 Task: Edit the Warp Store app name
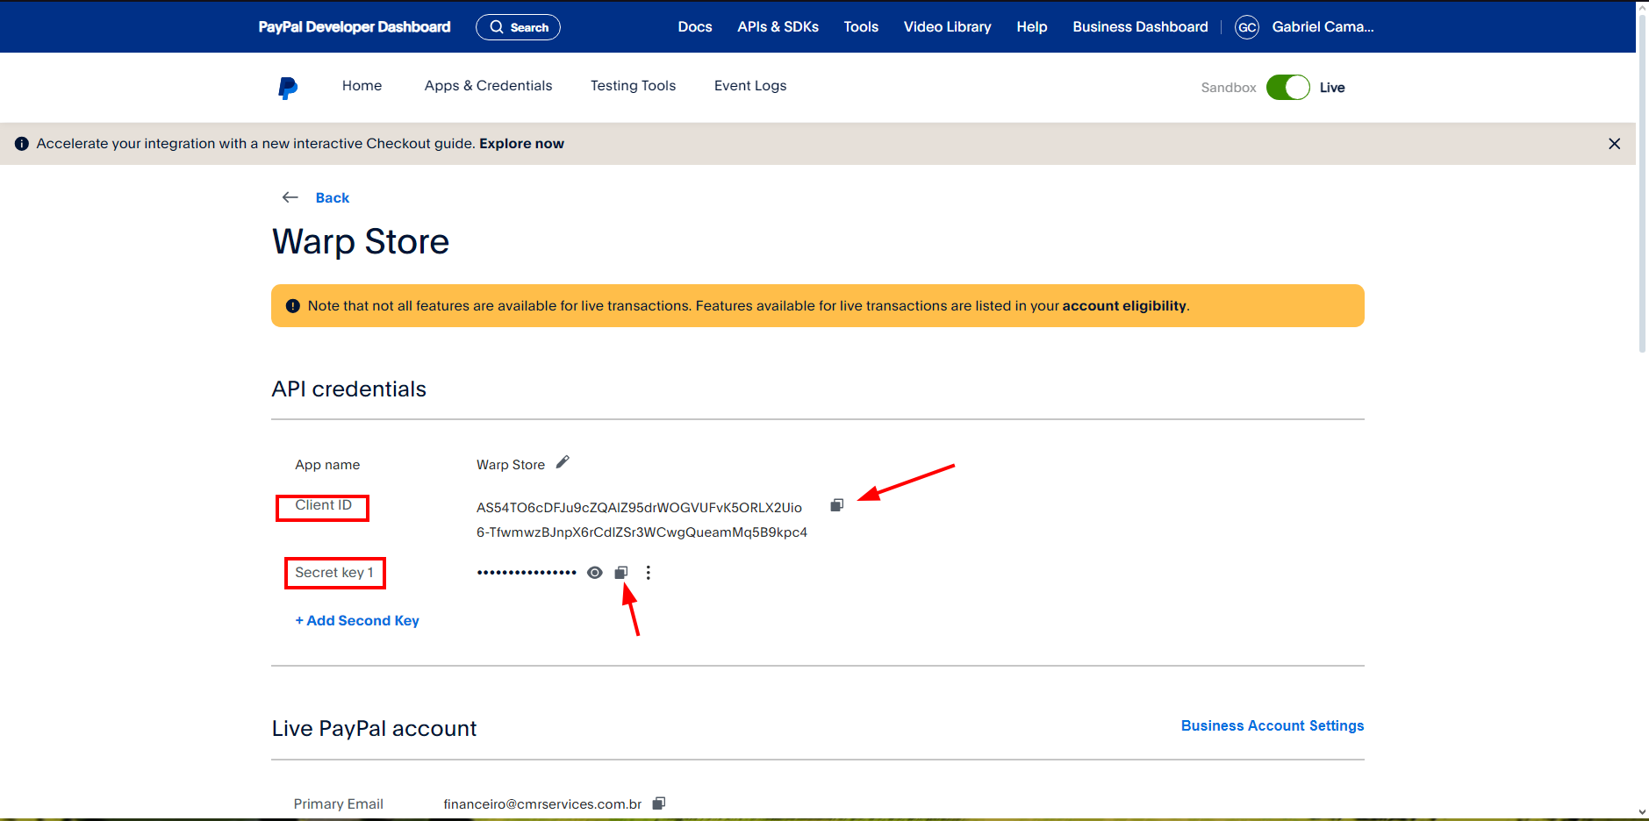563,462
